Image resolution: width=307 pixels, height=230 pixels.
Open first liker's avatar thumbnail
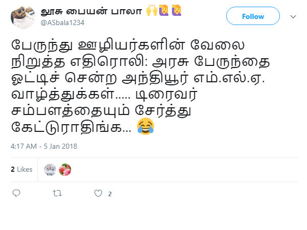pos(50,170)
